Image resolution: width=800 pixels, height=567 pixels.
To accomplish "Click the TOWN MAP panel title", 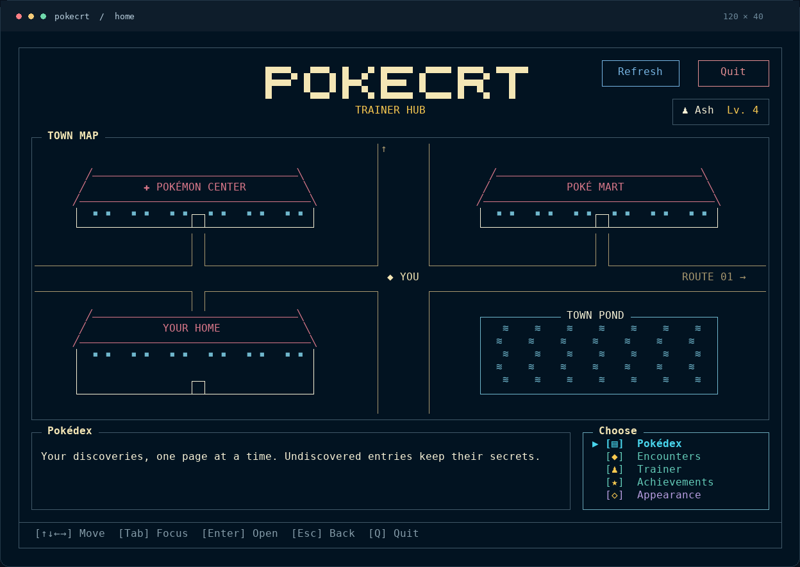I will tap(73, 136).
